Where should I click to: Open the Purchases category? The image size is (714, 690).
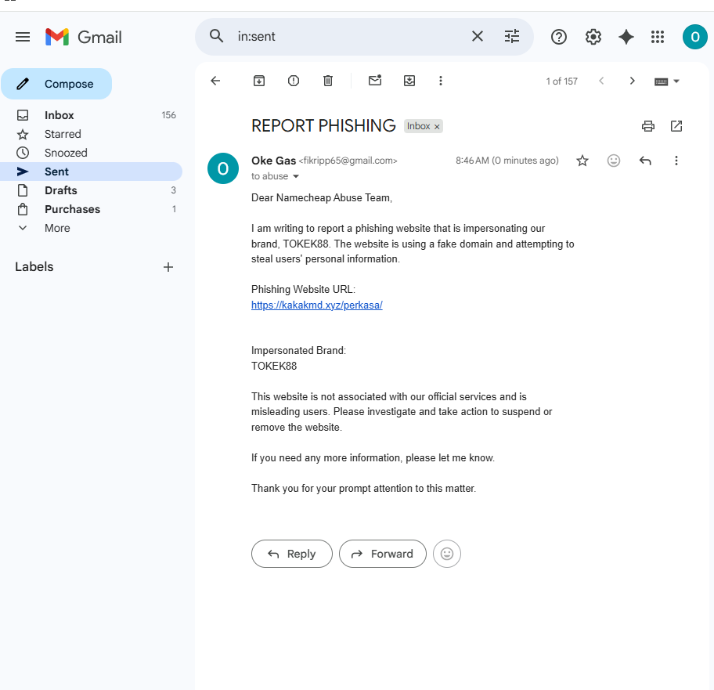pyautogui.click(x=91, y=209)
